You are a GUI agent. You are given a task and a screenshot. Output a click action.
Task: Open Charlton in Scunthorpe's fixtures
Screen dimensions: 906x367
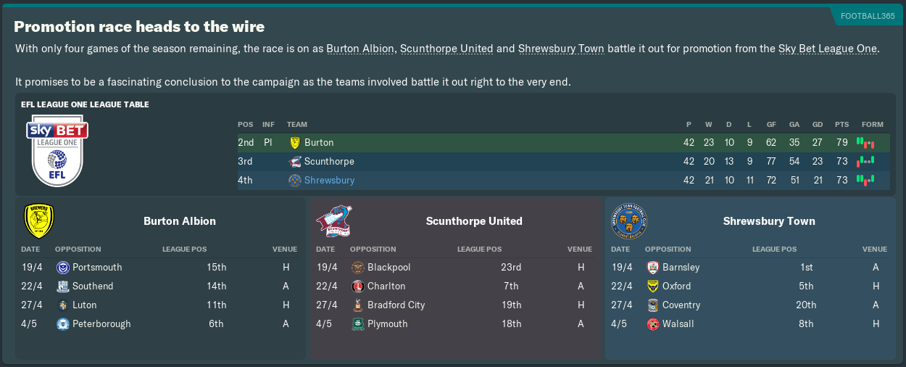click(386, 286)
